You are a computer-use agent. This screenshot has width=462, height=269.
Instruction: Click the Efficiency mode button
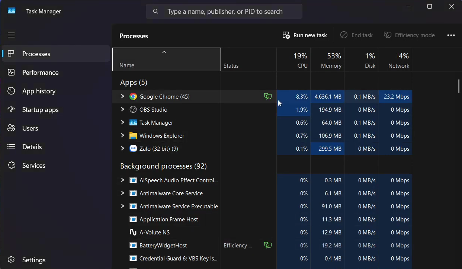click(x=409, y=35)
